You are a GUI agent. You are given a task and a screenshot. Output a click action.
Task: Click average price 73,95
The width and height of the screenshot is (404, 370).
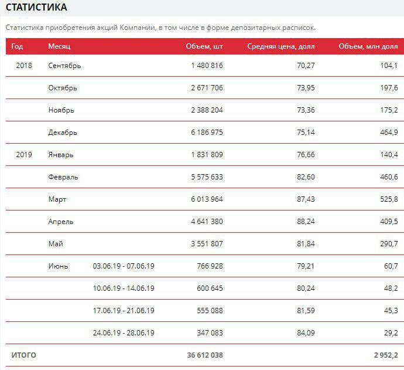coord(306,88)
